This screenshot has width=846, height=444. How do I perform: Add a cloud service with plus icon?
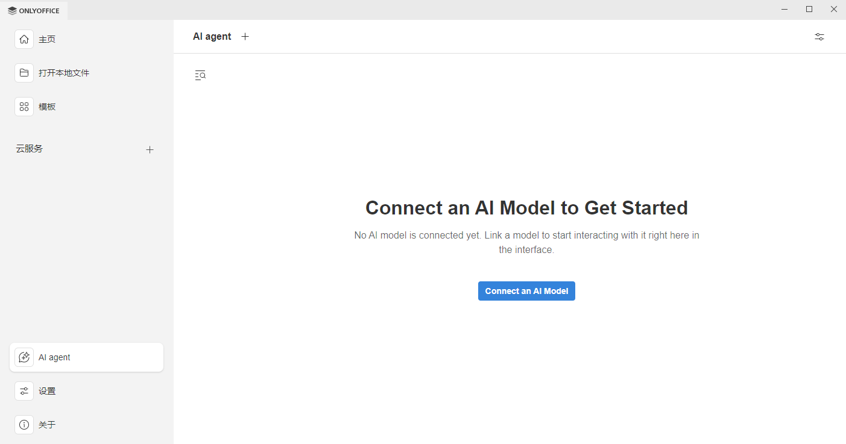pyautogui.click(x=150, y=149)
